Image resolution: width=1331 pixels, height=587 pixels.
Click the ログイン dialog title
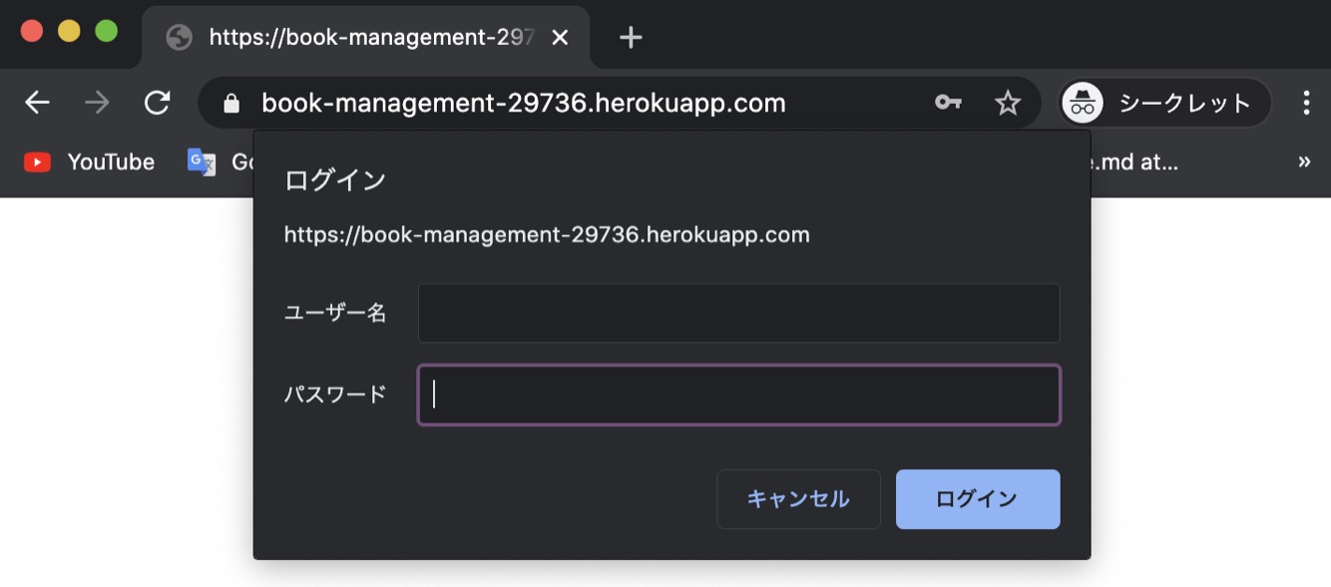coord(335,180)
